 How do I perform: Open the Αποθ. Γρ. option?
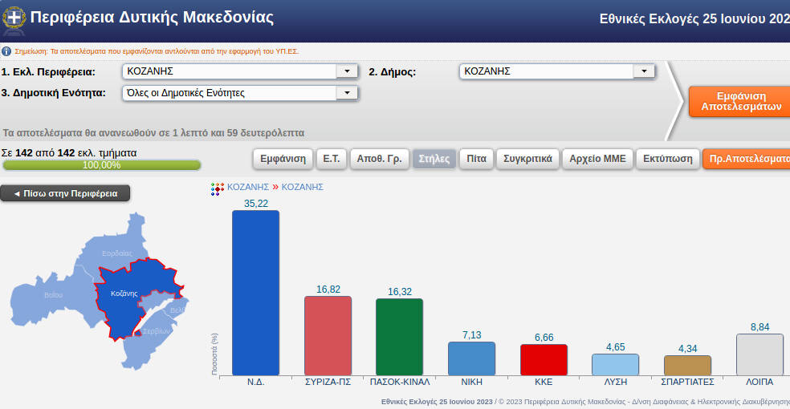coord(379,159)
